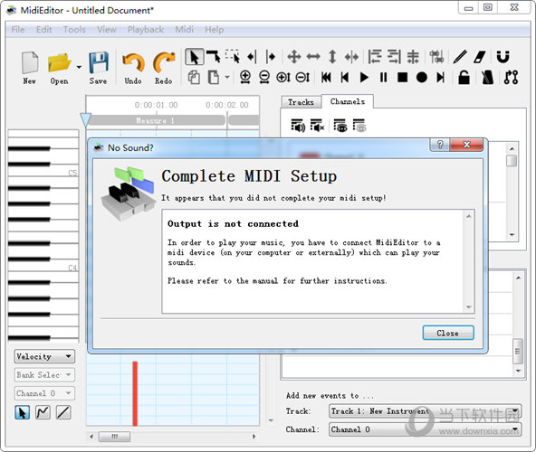Image resolution: width=536 pixels, height=452 pixels.
Task: Toggle the magnet snap tool
Action: pos(502,57)
